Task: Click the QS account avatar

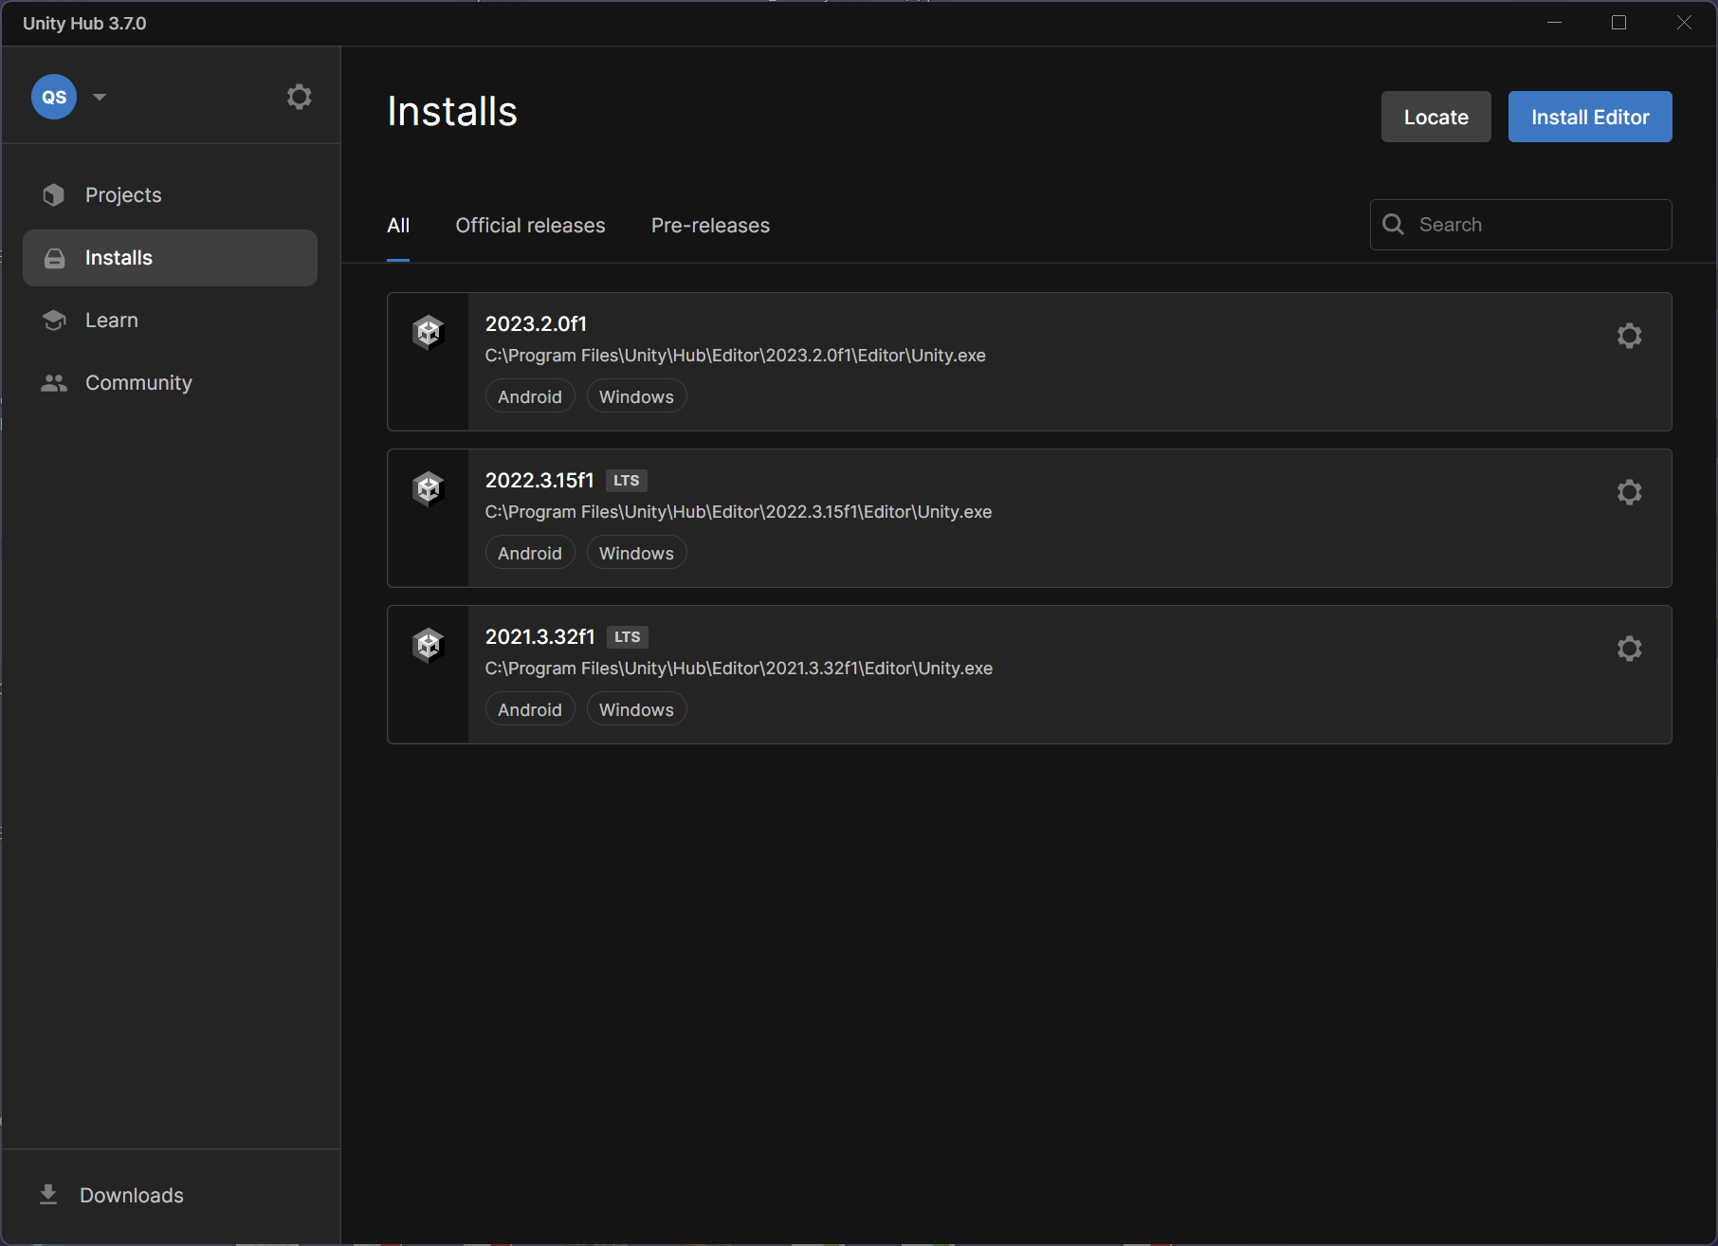Action: click(54, 97)
